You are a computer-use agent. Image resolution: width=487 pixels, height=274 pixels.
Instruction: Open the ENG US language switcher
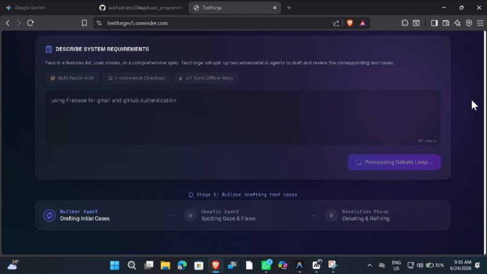pyautogui.click(x=396, y=266)
